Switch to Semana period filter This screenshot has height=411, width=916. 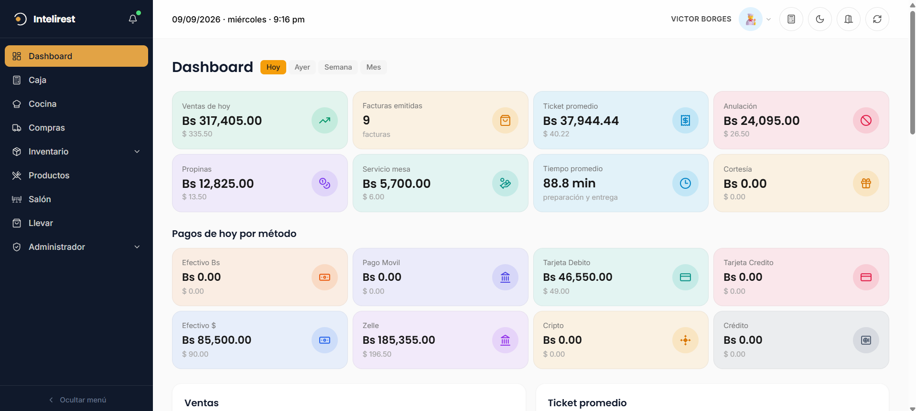338,67
